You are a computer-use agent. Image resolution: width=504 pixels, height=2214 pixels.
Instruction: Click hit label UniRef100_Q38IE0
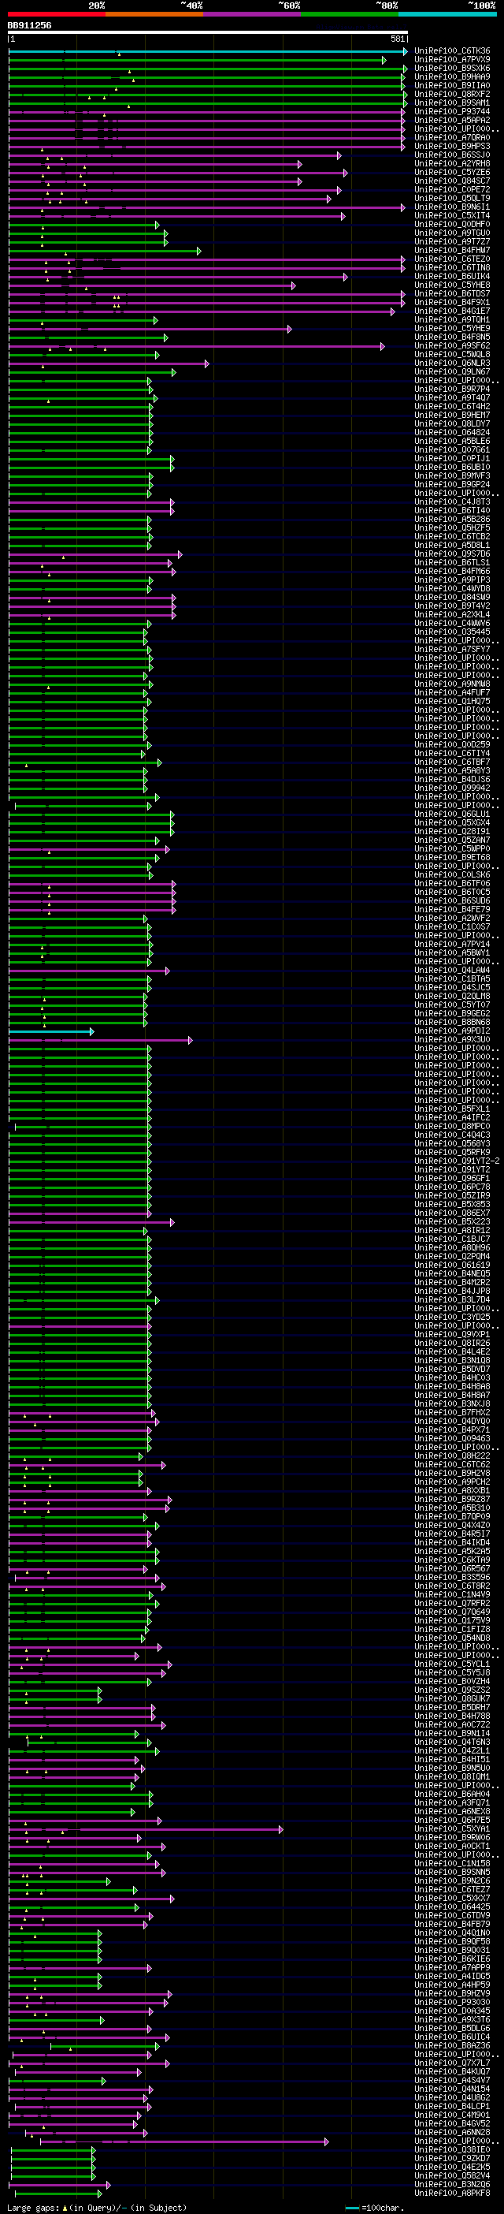tap(453, 2149)
